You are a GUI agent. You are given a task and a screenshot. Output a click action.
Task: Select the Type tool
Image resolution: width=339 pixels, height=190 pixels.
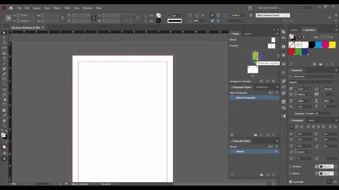click(4, 59)
